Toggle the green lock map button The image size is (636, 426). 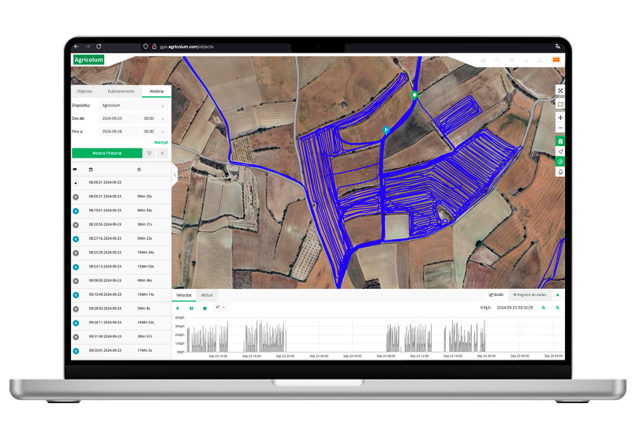(559, 140)
